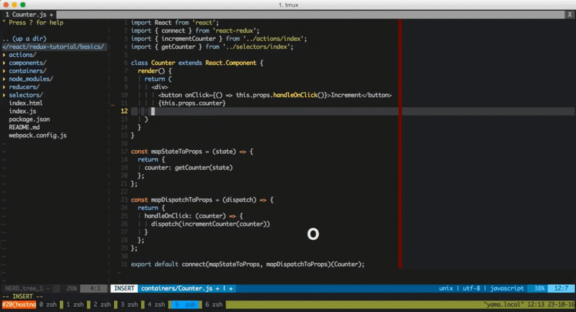Viewport: 576px width, 312px height.
Task: Close the tab with X button
Action: click(x=570, y=15)
